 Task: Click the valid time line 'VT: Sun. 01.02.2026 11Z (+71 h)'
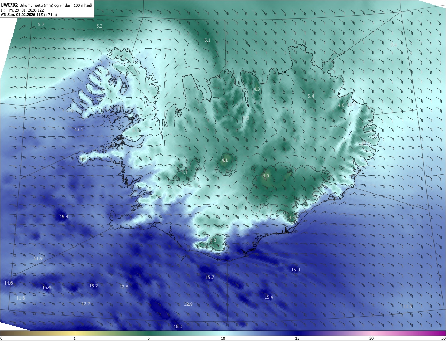tap(30, 15)
